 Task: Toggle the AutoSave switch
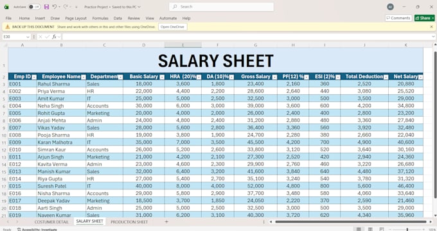click(35, 6)
